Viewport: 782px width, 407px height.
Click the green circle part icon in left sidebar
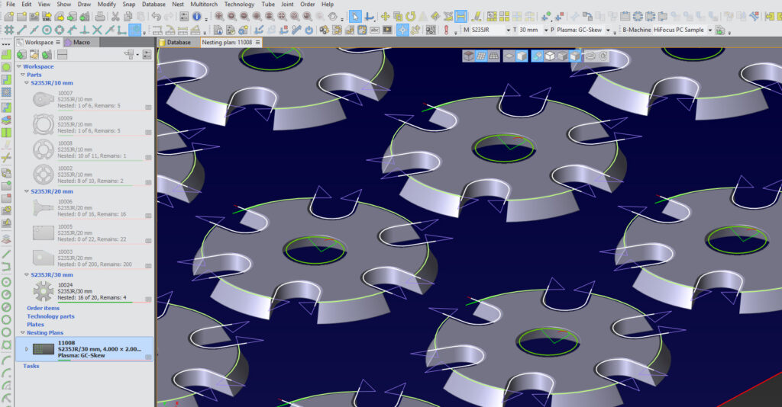pos(6,66)
